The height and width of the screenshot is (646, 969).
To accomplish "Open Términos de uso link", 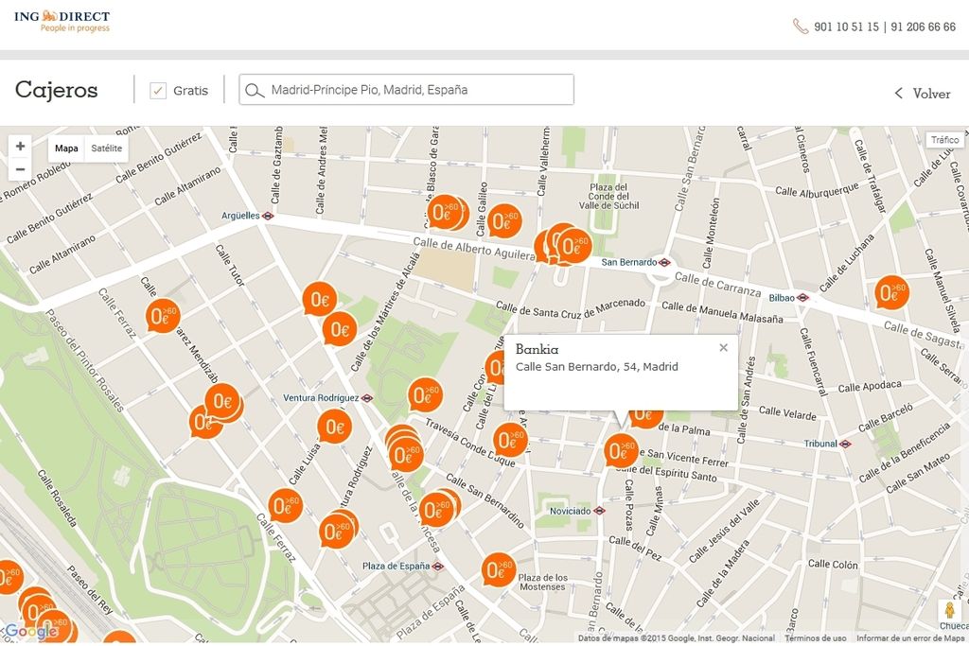I will pyautogui.click(x=815, y=638).
